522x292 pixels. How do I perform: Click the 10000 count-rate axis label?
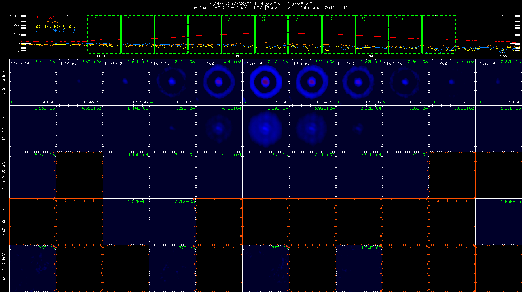tap(15, 16)
